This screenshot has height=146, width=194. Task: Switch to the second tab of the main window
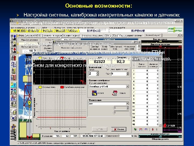click(52, 35)
